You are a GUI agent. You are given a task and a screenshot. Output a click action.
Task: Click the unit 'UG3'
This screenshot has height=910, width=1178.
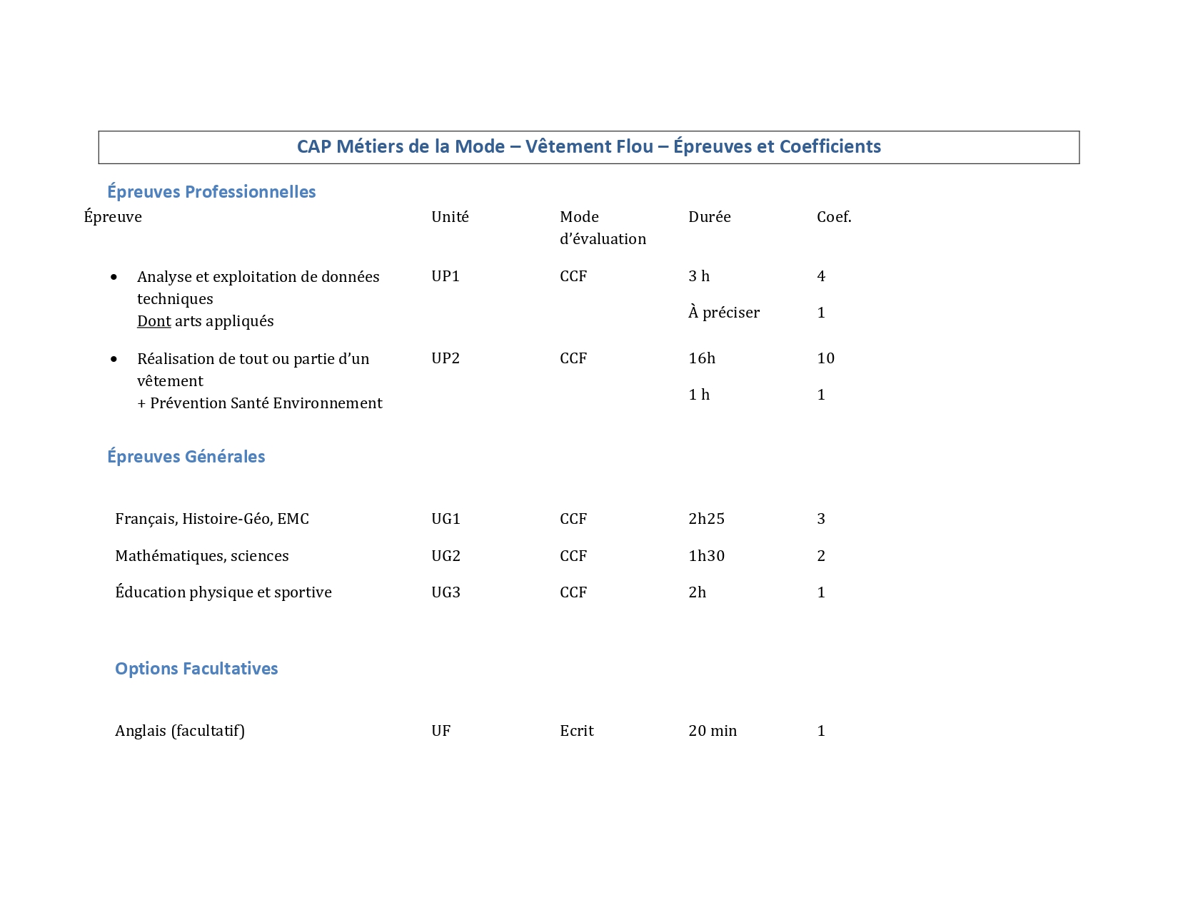[446, 592]
